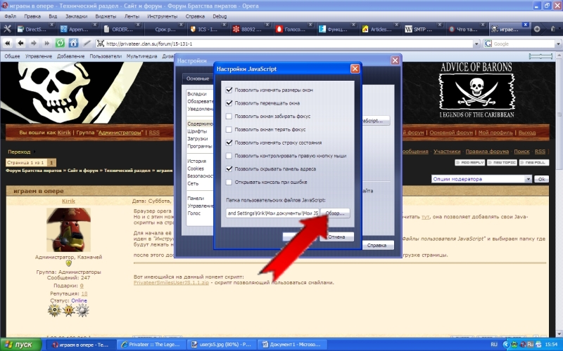The height and width of the screenshot is (351, 563).
Task: Click the NEW TOPIC forum button
Action: tap(502, 163)
